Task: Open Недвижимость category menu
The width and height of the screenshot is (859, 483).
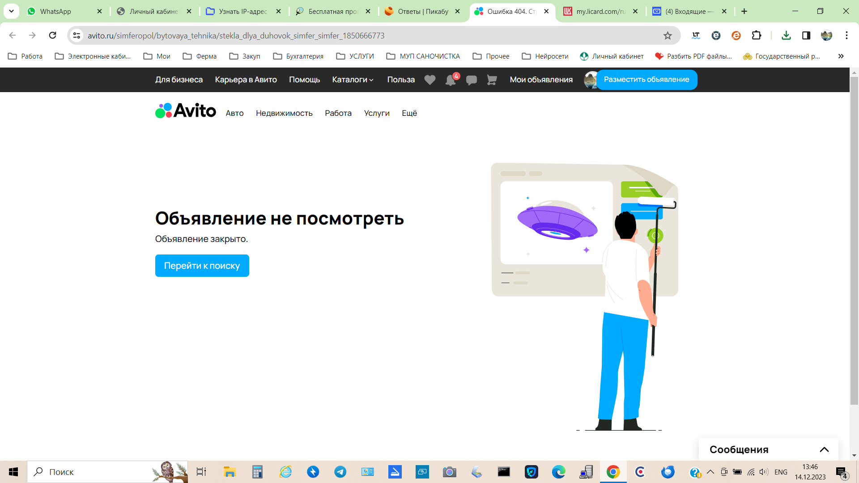Action: coord(284,113)
